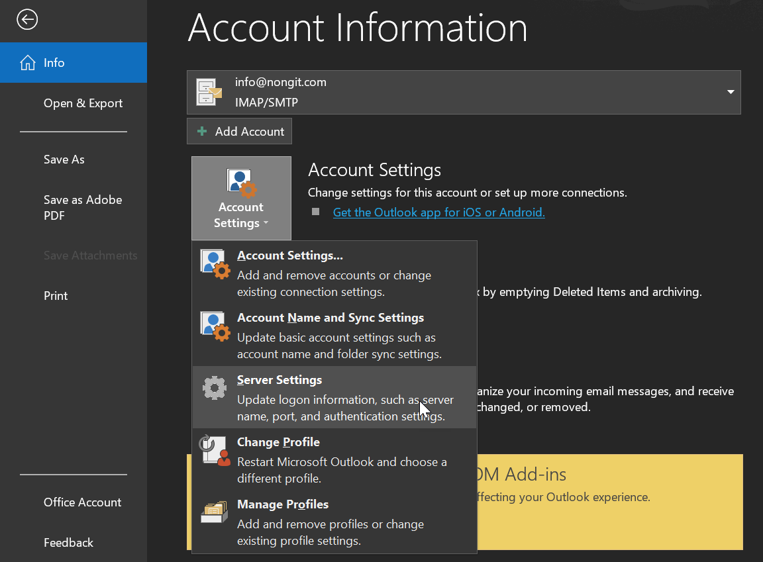Viewport: 763px width, 562px height.
Task: Open the Feedback section
Action: (x=68, y=543)
